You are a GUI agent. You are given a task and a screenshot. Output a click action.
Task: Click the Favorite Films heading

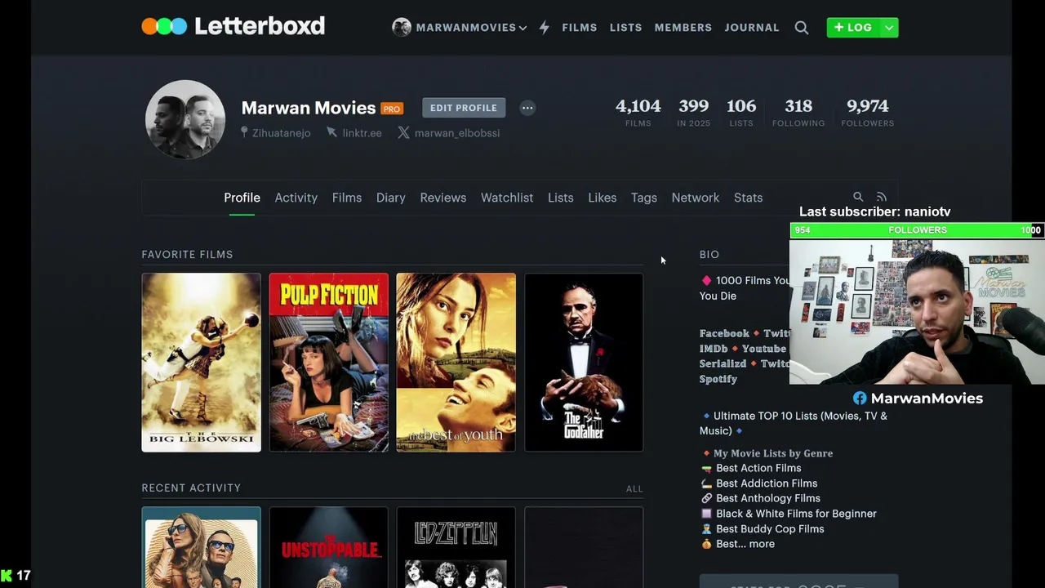pyautogui.click(x=187, y=254)
